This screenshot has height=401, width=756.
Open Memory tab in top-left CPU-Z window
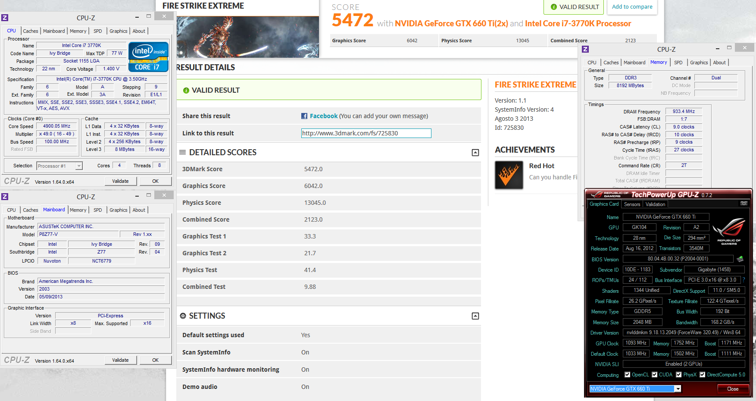(78, 31)
